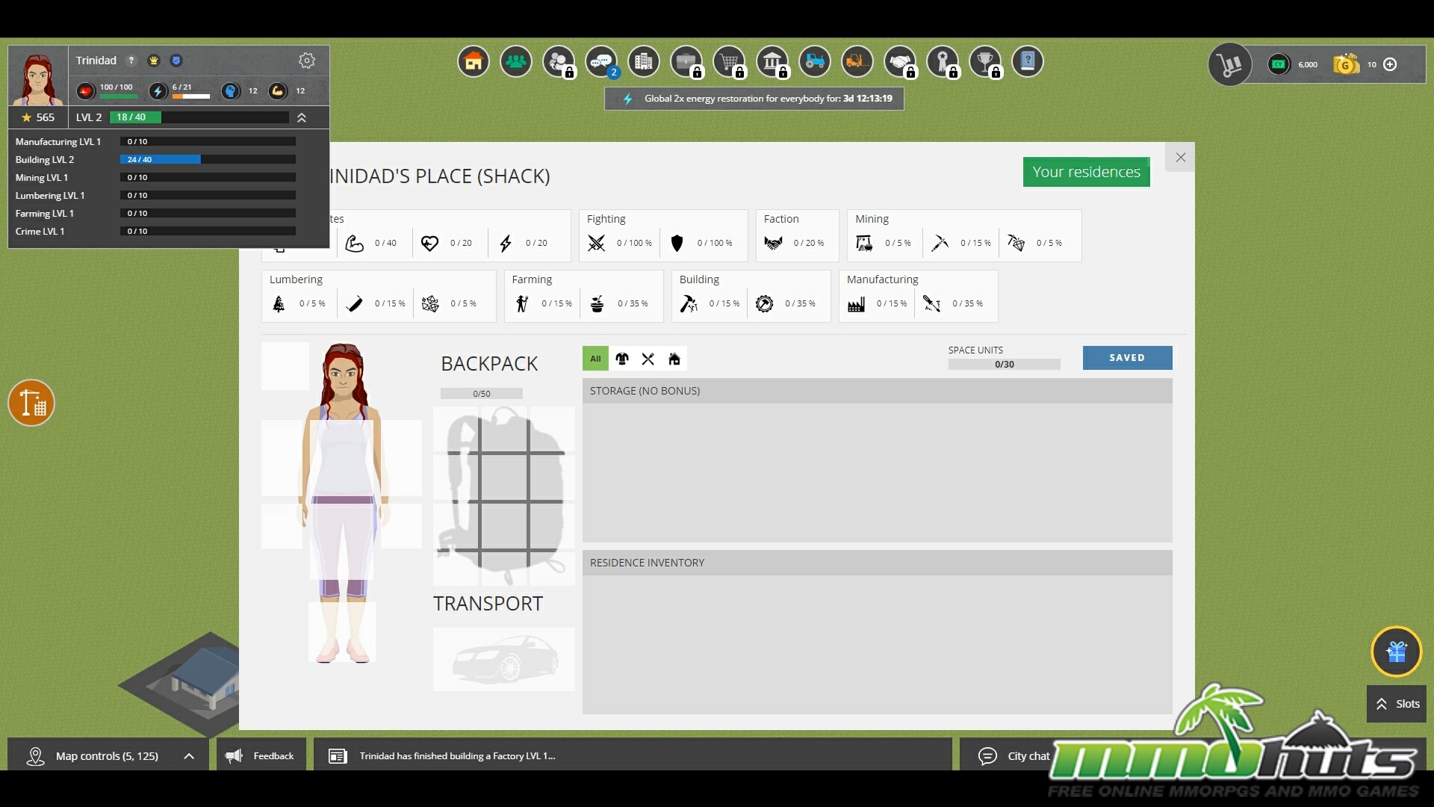Click the Your residences button
The image size is (1434, 807).
coord(1086,172)
